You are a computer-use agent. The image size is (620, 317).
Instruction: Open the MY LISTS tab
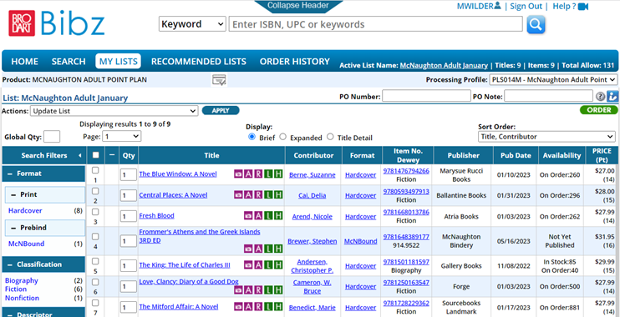(x=118, y=61)
